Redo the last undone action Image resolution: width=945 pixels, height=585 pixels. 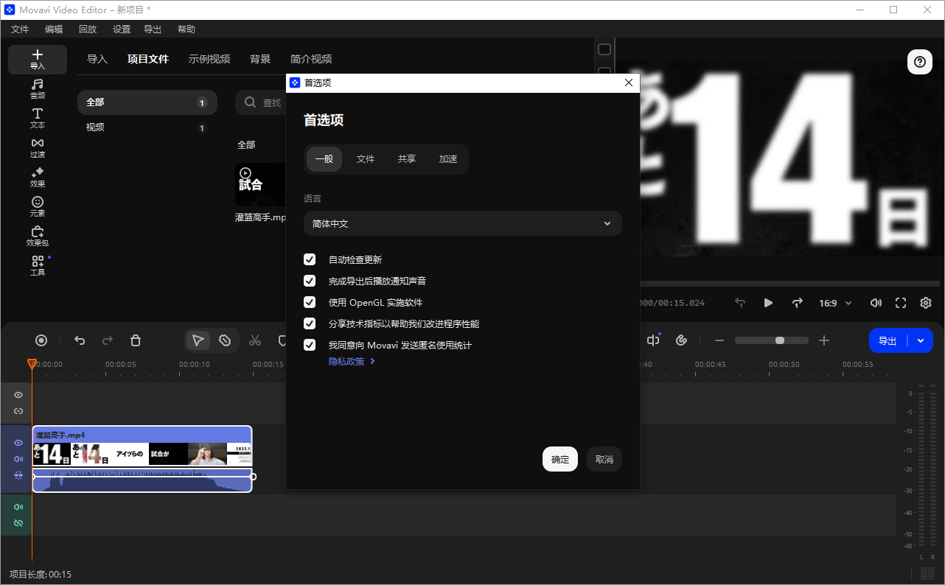pyautogui.click(x=108, y=340)
